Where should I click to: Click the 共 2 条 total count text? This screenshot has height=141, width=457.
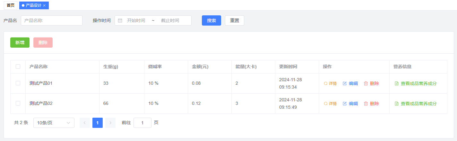(21, 122)
